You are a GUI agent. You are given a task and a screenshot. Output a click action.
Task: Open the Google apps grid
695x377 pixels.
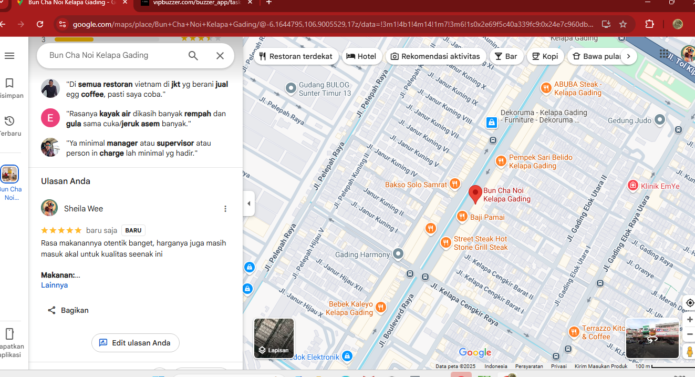tap(664, 54)
